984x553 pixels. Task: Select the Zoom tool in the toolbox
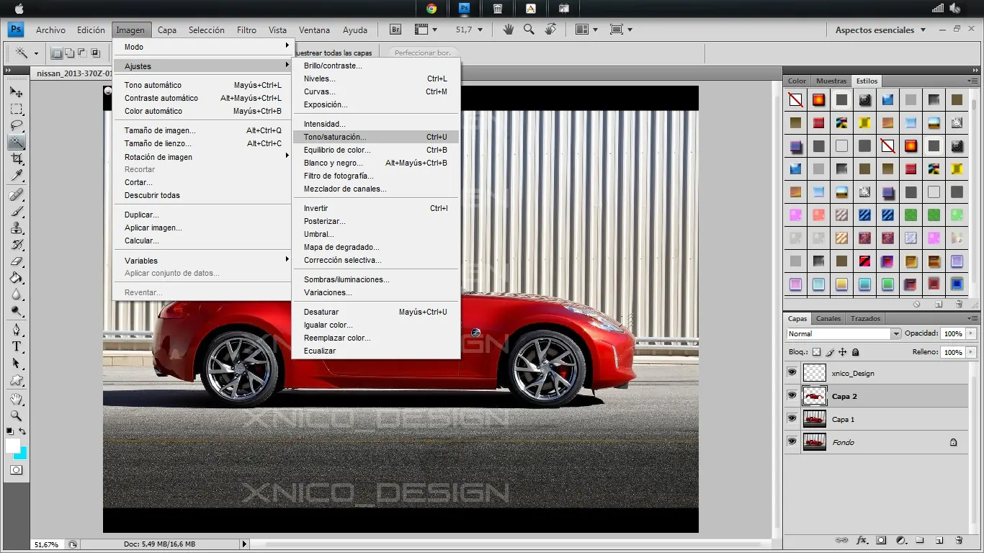[16, 416]
